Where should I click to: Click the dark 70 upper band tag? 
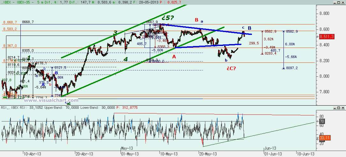(323, 121)
